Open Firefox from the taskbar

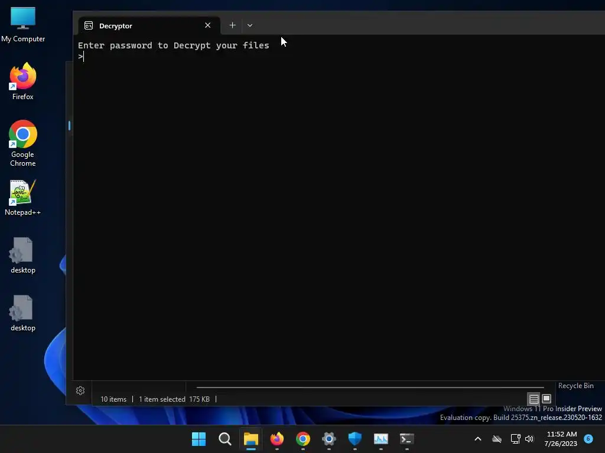277,439
